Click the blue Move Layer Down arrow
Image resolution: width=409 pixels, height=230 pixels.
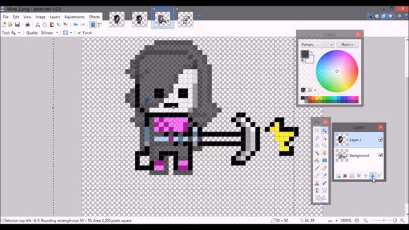(x=372, y=176)
